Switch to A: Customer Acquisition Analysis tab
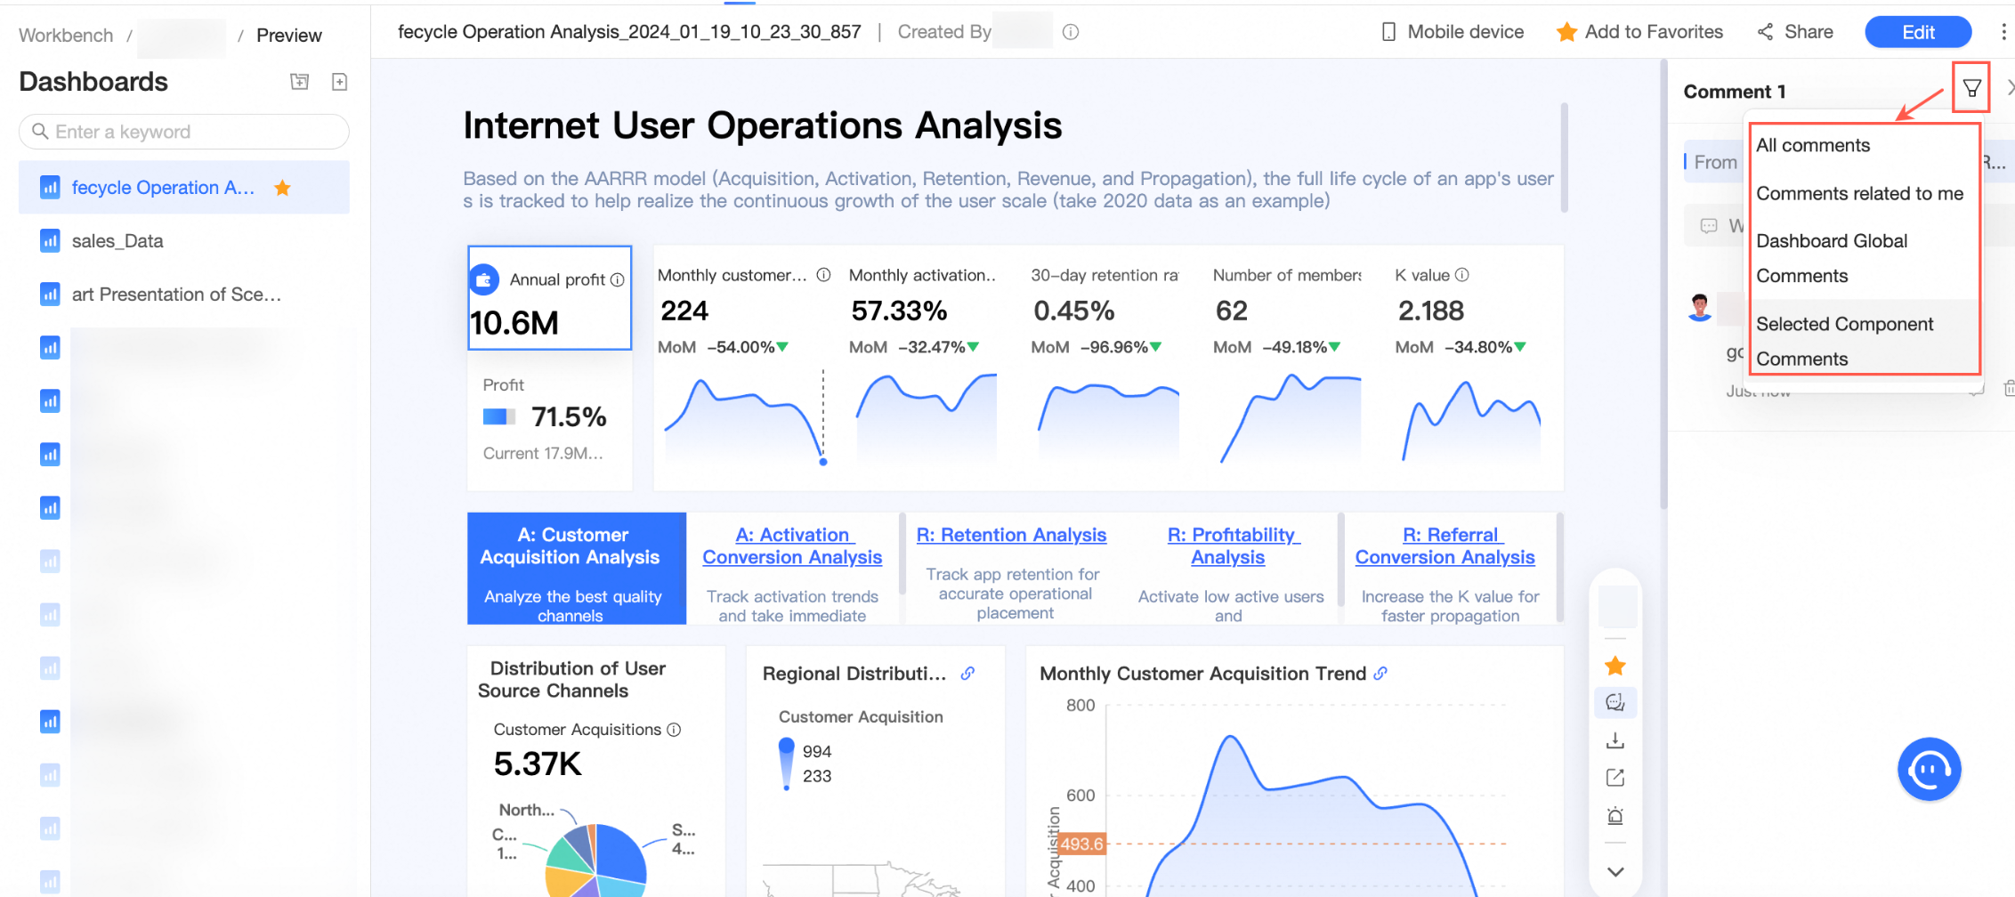The width and height of the screenshot is (2015, 897). [577, 569]
